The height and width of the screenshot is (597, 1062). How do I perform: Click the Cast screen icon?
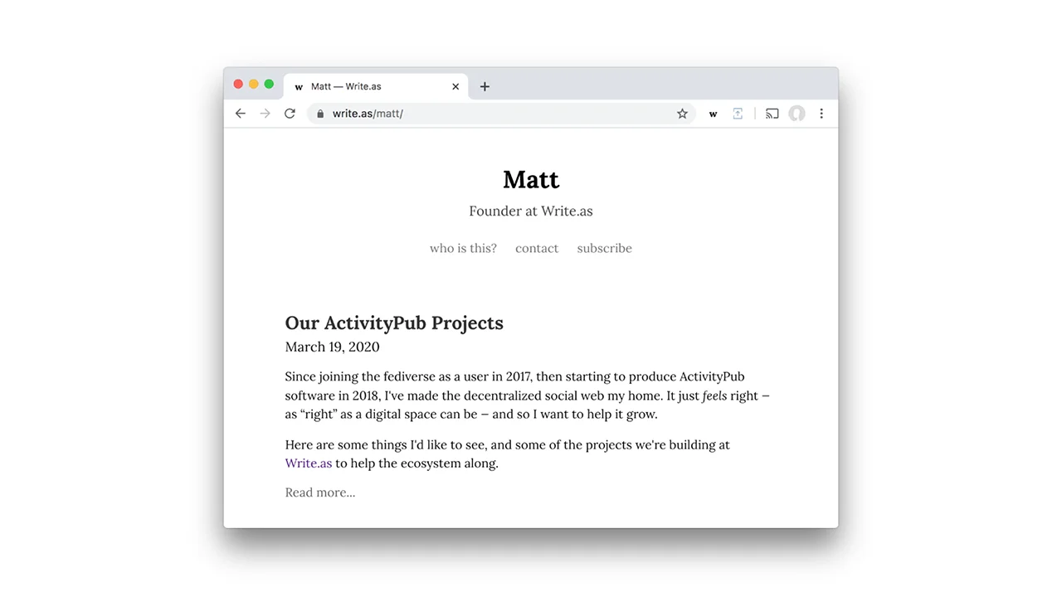(x=772, y=114)
